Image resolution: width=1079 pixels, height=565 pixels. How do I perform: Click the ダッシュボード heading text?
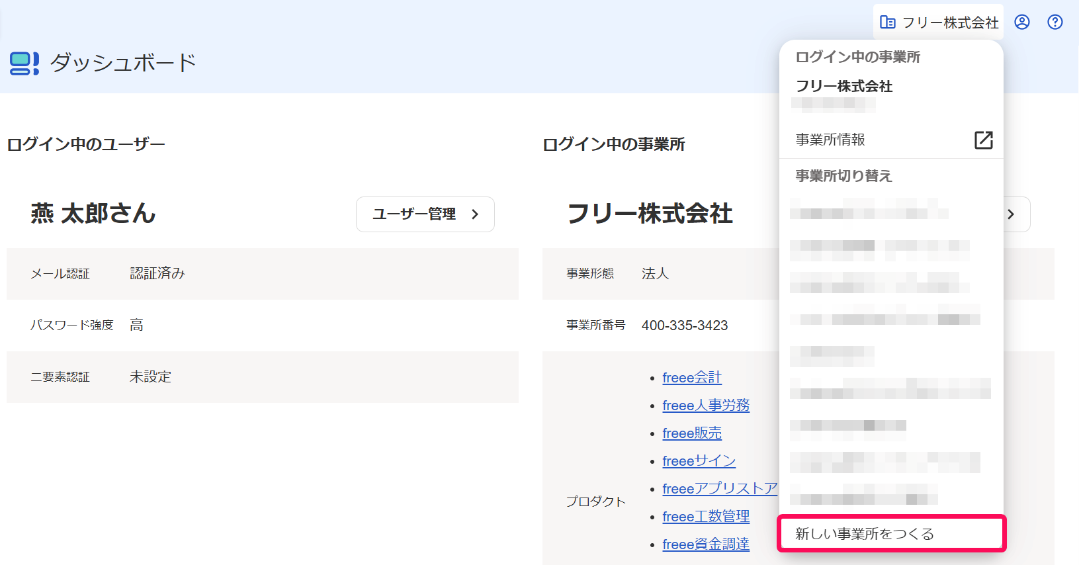124,63
